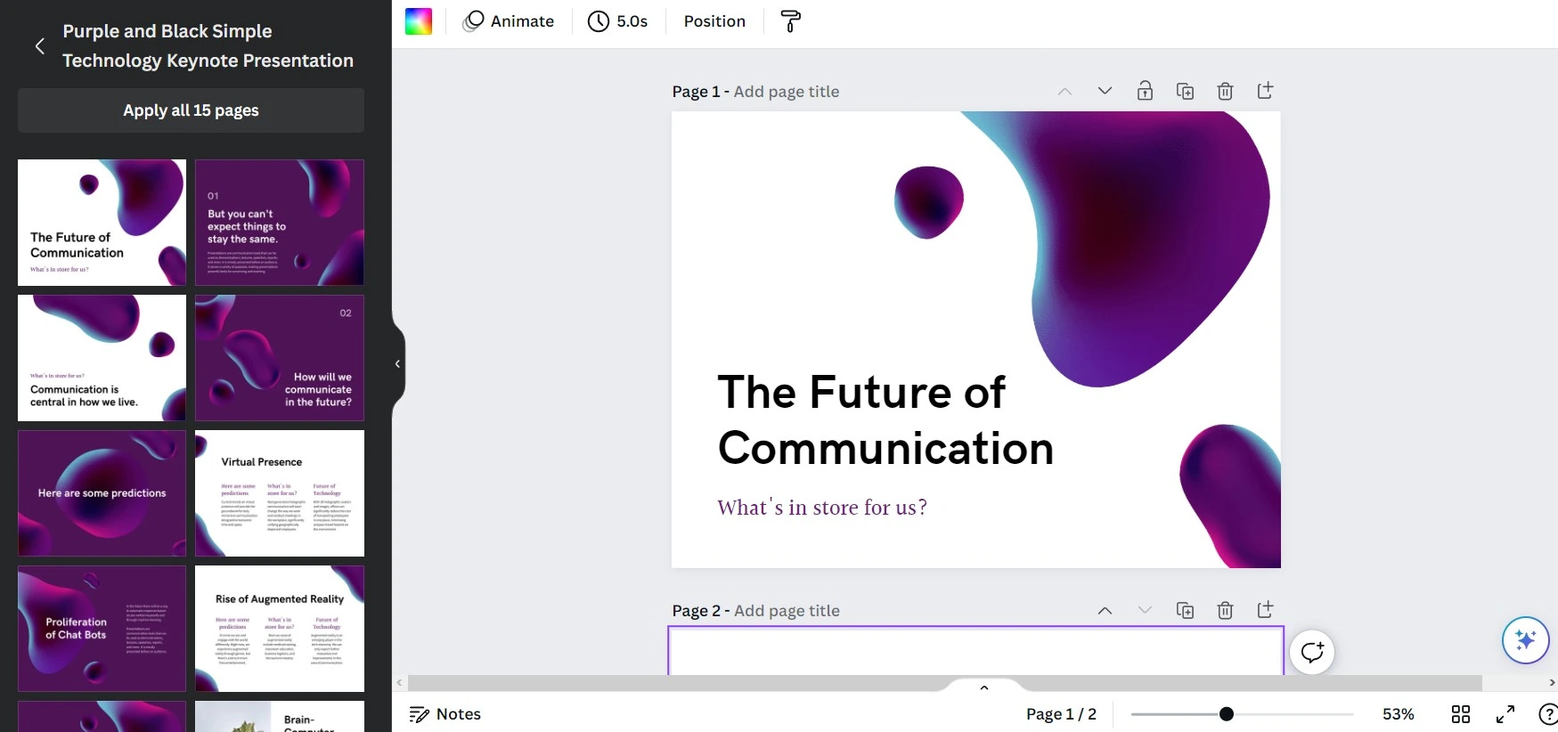Viewport: 1558px width, 732px height.
Task: Edit the Page 1 title field
Action: pos(786,92)
